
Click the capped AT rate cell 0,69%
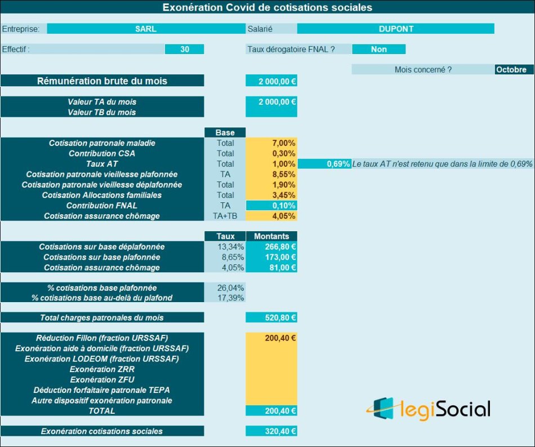(324, 164)
